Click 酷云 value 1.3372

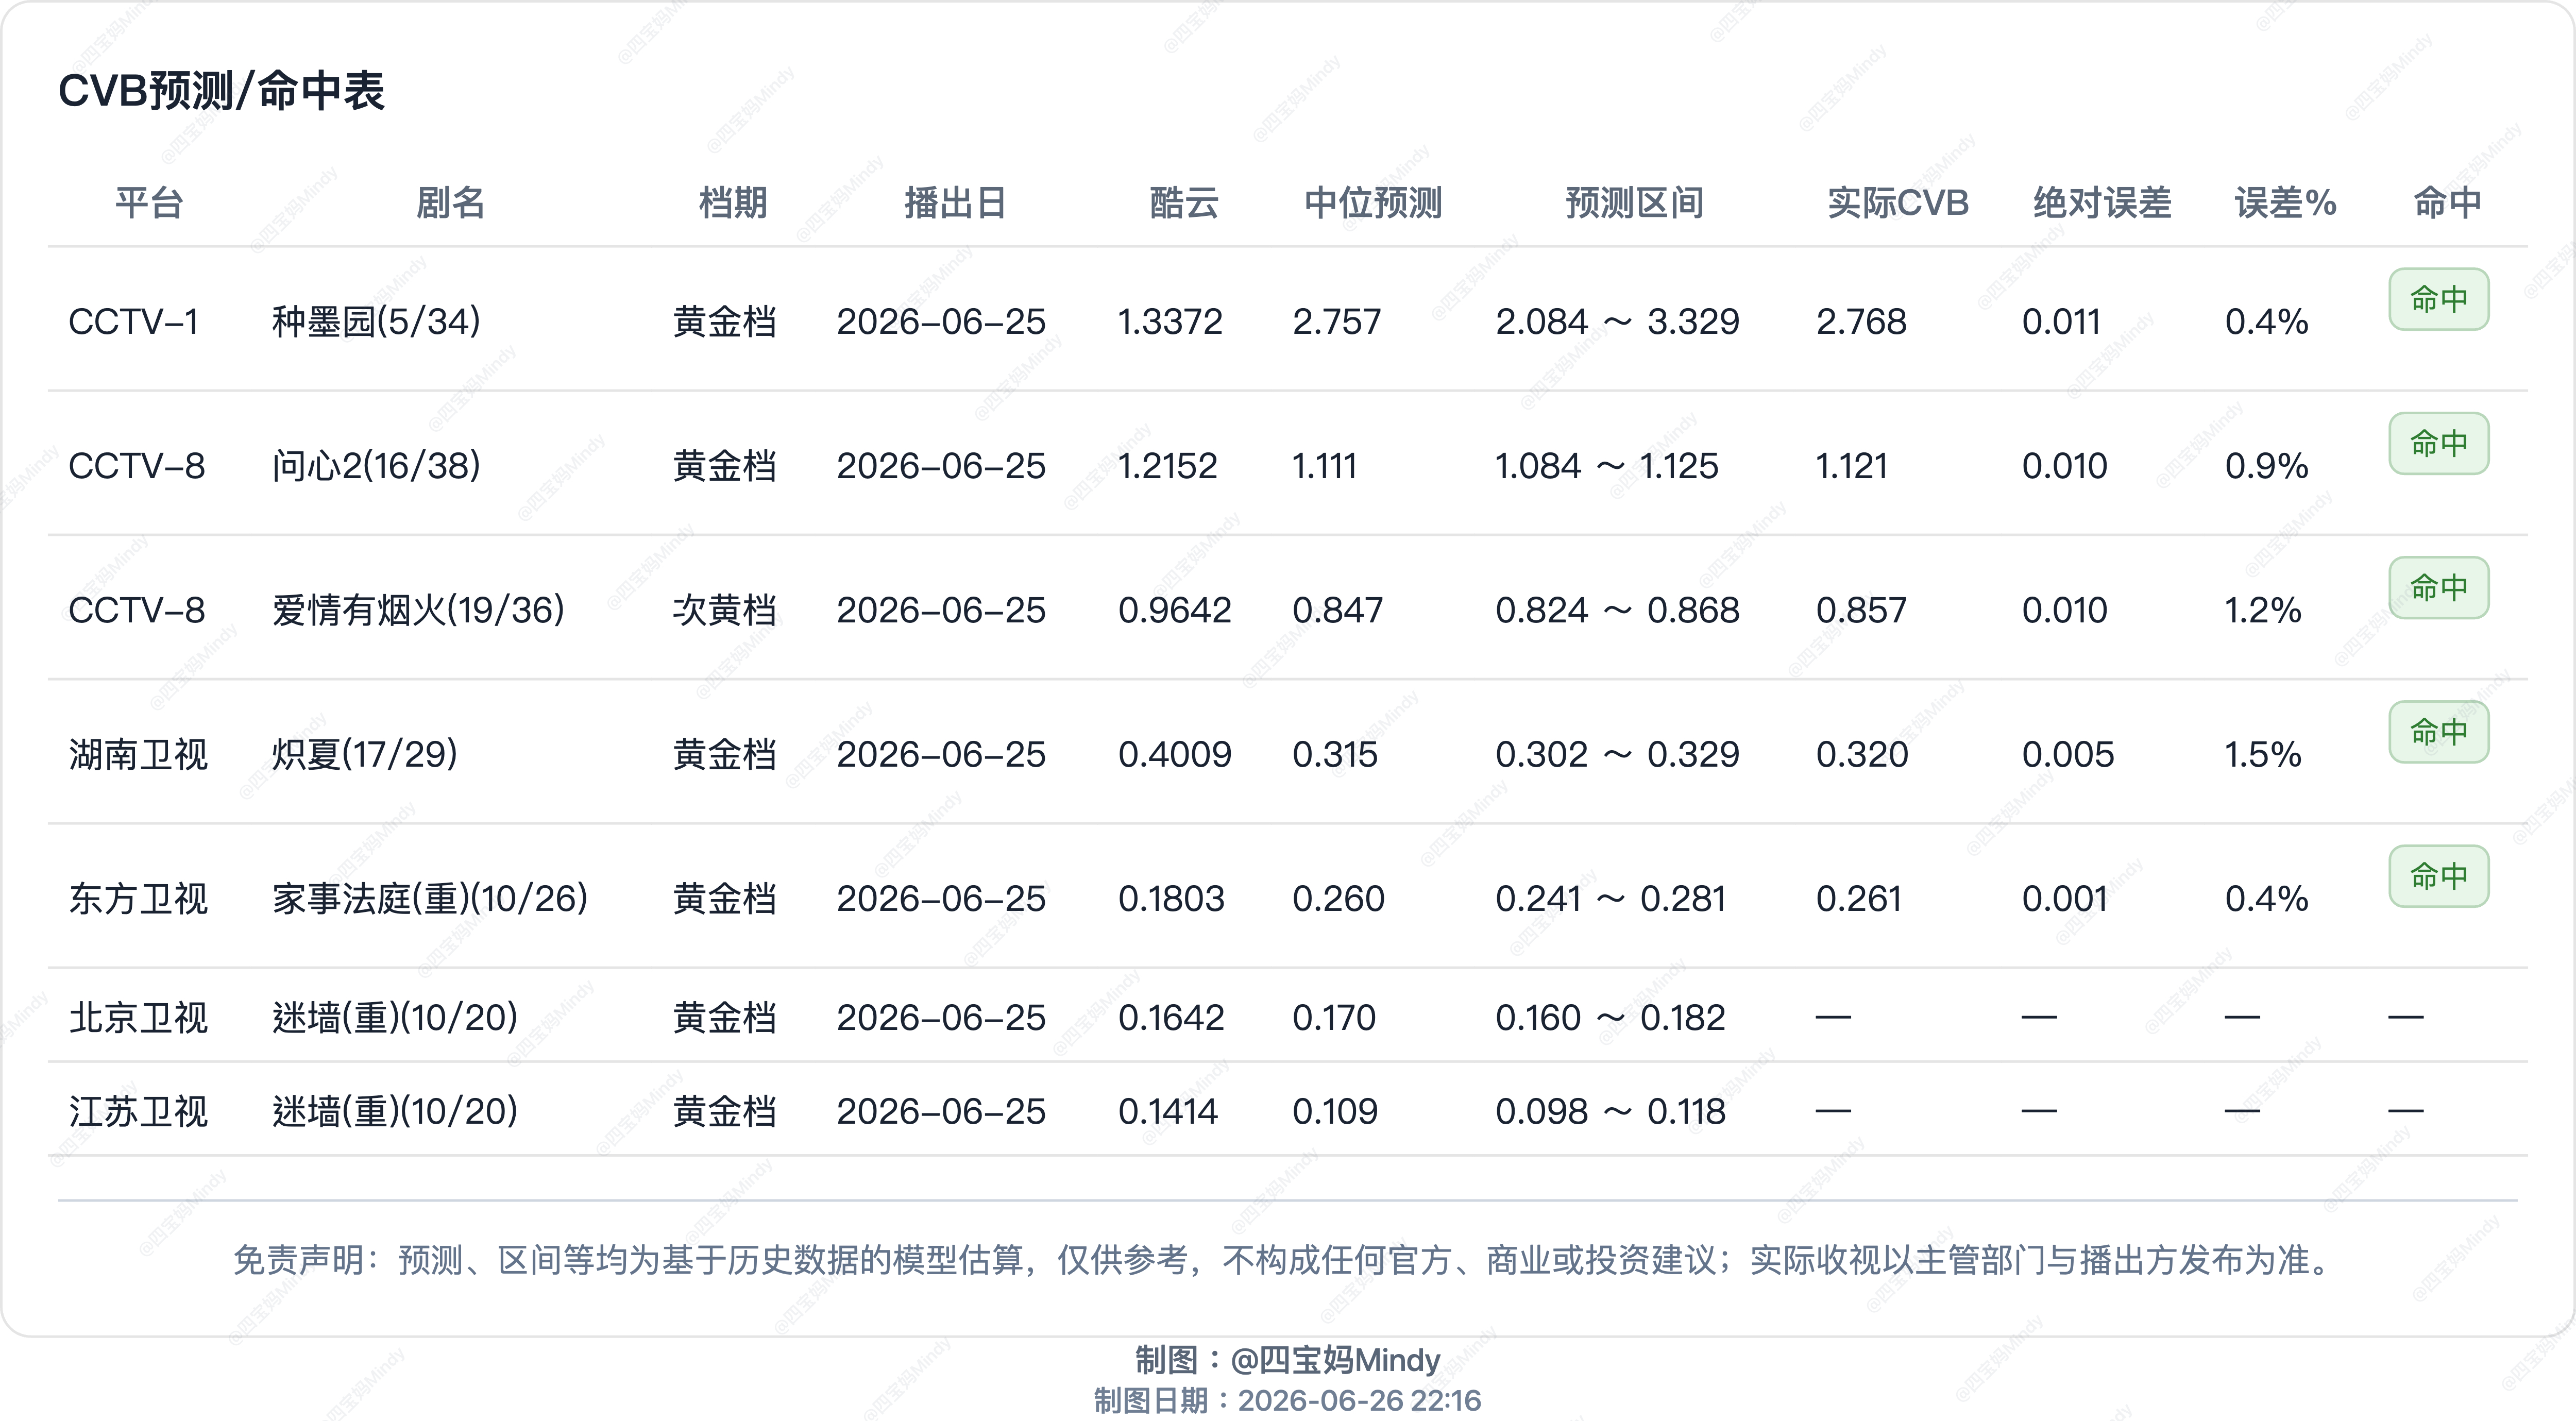coord(1170,322)
